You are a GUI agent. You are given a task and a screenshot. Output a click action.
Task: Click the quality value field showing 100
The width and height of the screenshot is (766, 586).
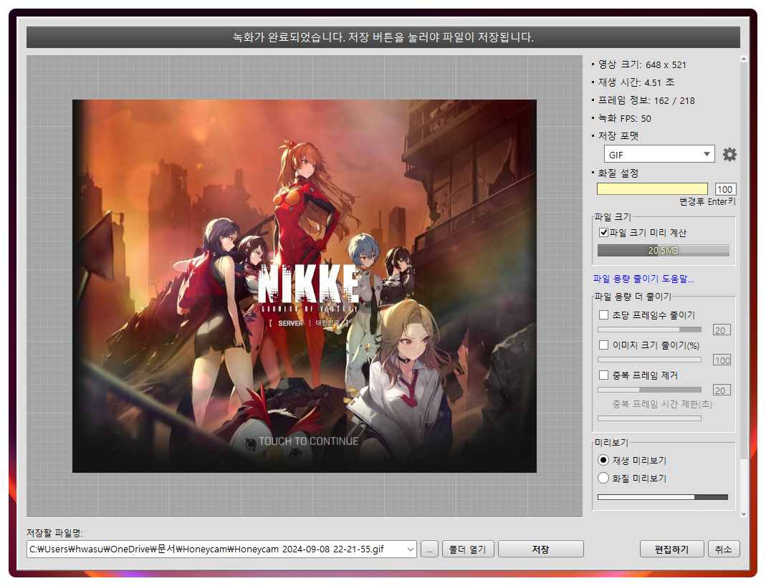[725, 189]
